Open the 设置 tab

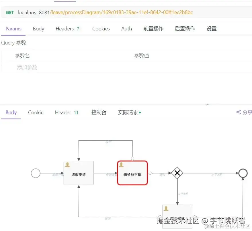[x=211, y=29]
